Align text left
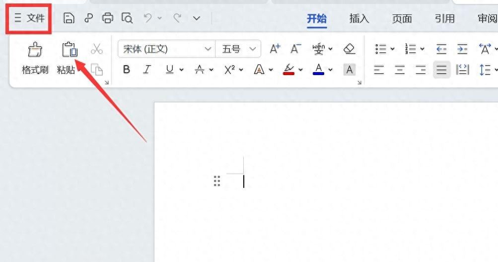 click(x=379, y=69)
